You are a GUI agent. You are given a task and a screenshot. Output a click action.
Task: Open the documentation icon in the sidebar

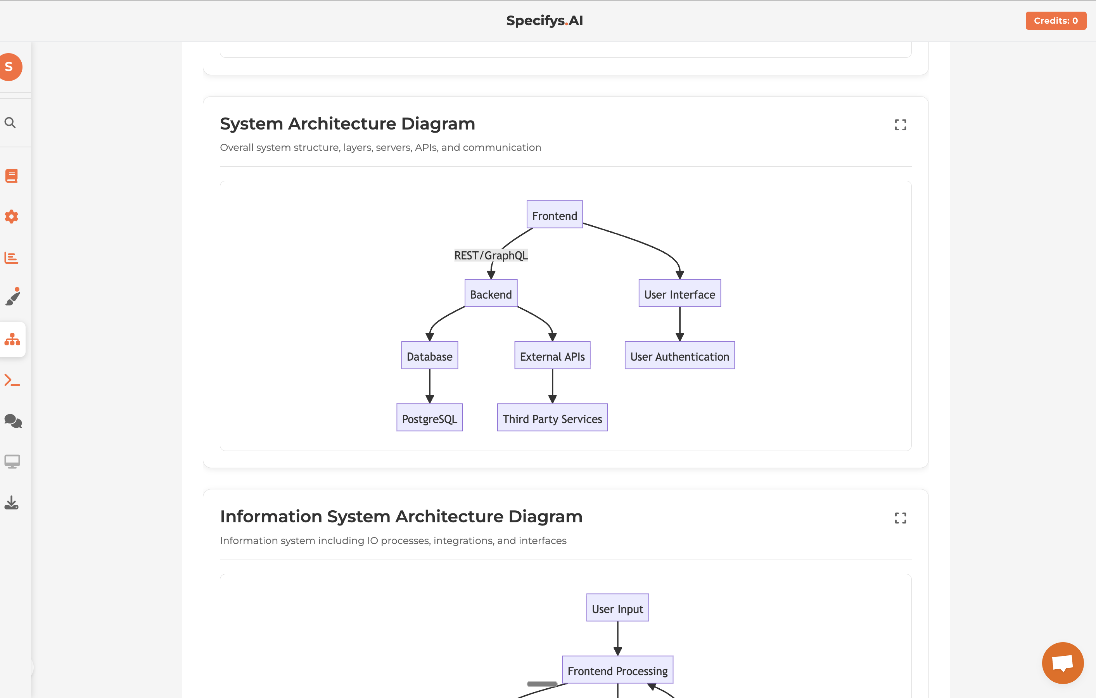click(x=10, y=176)
